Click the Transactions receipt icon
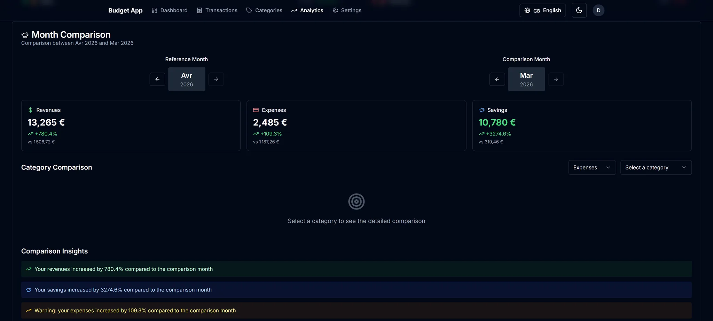The image size is (713, 321). (x=199, y=10)
